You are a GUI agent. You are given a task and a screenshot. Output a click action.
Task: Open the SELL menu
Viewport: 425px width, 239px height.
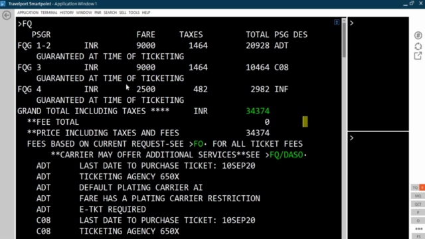point(122,13)
